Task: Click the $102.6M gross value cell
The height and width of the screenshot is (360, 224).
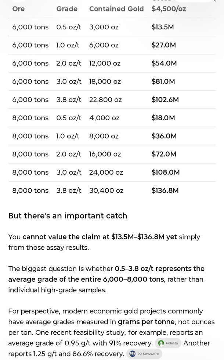Action: pos(165,100)
